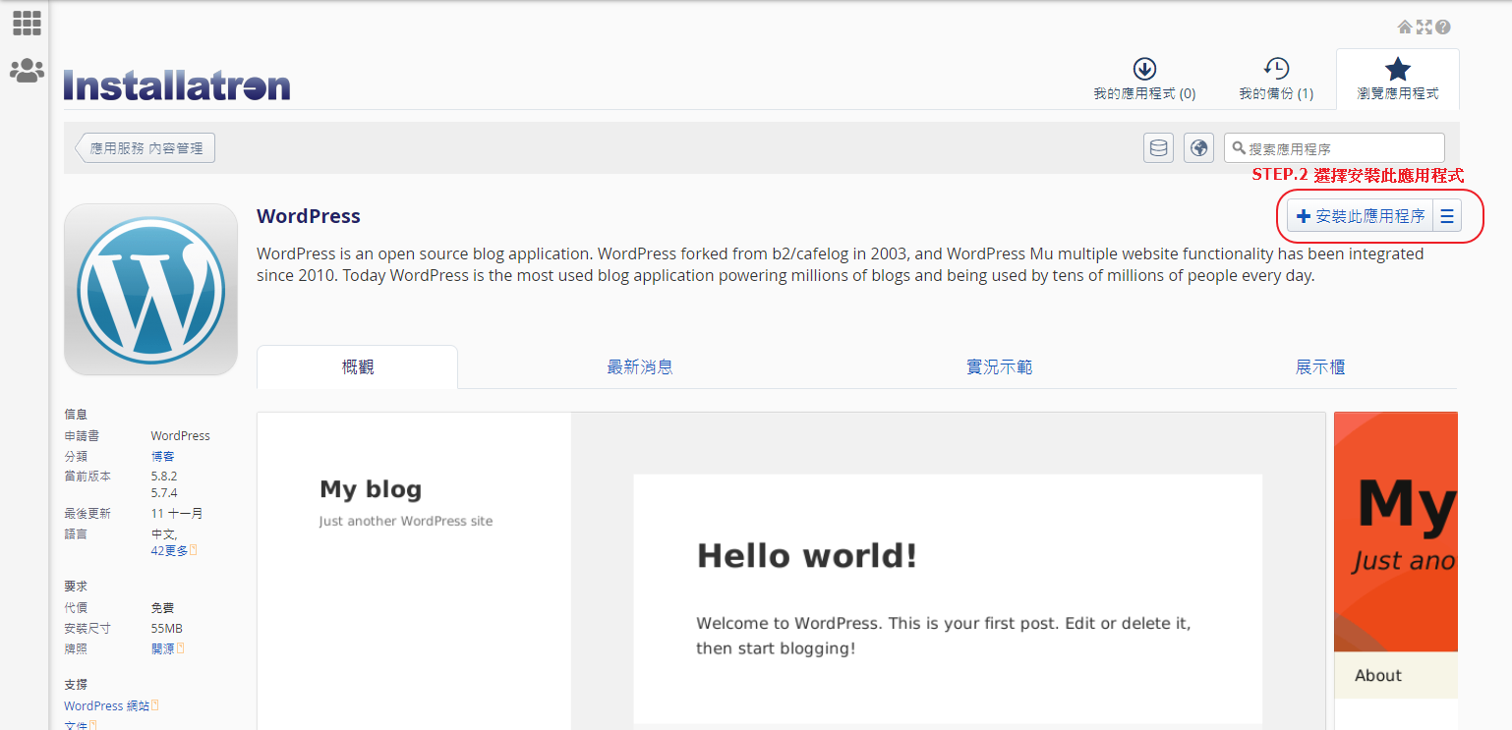Click the 55MB install size value
The height and width of the screenshot is (730, 1512).
[x=167, y=628]
